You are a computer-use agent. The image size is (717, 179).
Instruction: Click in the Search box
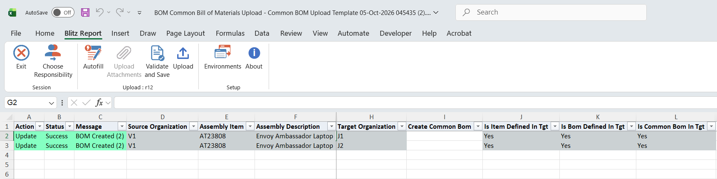click(551, 12)
